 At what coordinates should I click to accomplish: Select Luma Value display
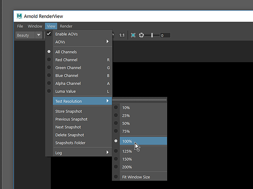(79, 91)
